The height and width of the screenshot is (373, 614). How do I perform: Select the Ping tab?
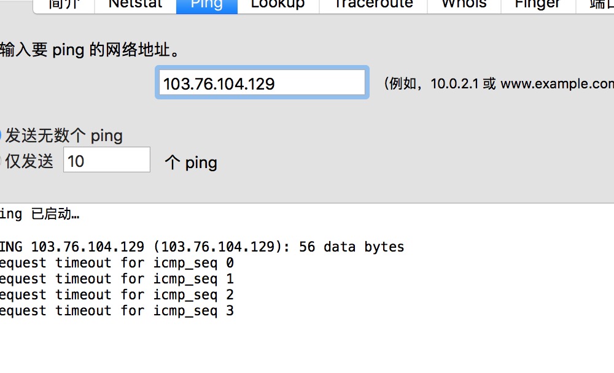coord(206,5)
